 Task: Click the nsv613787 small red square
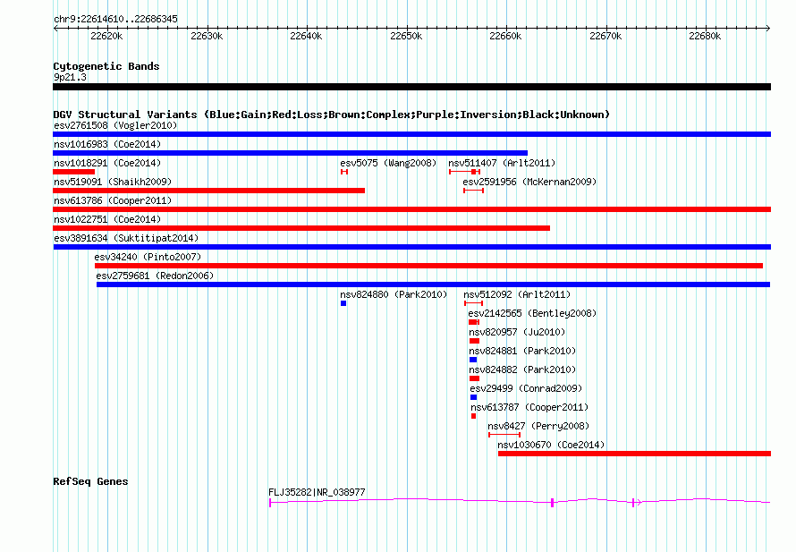point(474,416)
